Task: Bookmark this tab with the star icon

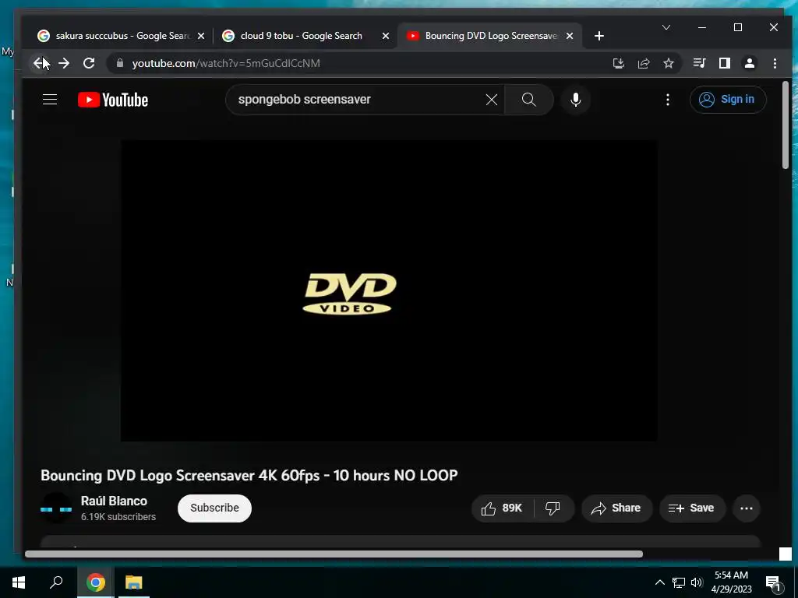Action: tap(669, 63)
